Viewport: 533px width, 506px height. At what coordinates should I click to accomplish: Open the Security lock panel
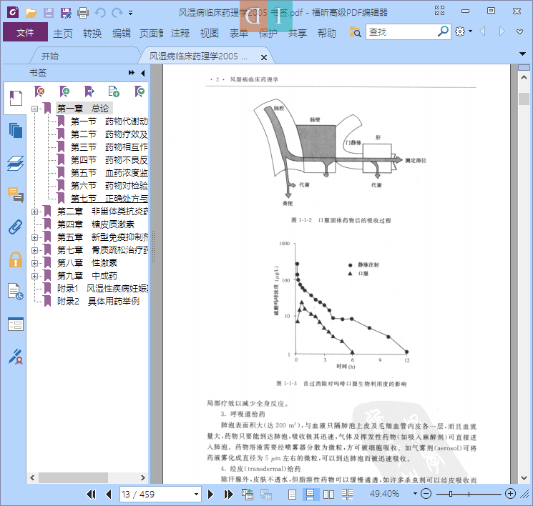tap(16, 259)
